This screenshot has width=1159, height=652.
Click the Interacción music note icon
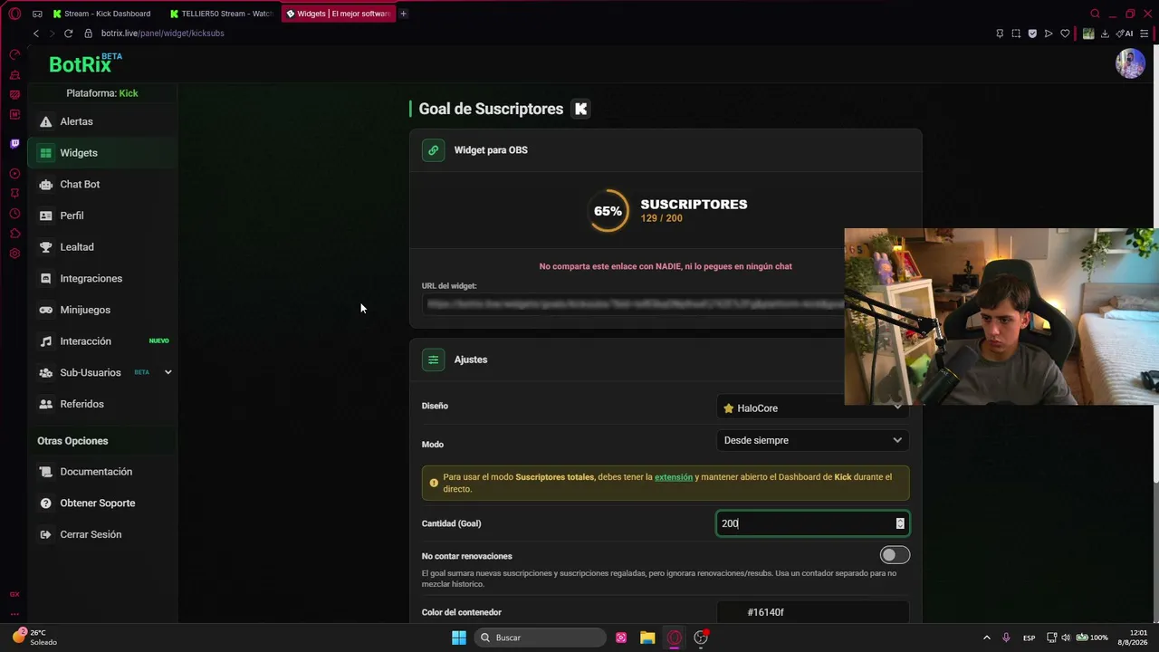coord(45,341)
